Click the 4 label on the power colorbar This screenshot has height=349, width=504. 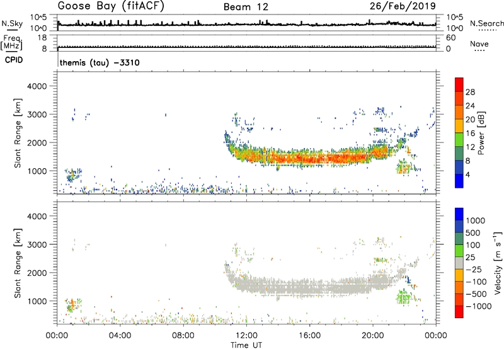468,174
